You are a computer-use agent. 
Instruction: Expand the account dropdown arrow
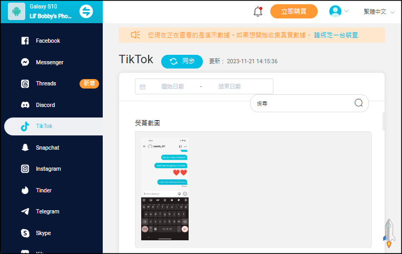tap(346, 11)
